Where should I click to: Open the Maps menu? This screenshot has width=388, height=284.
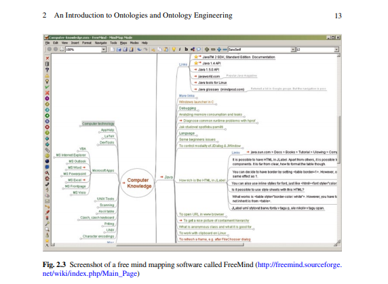123,43
